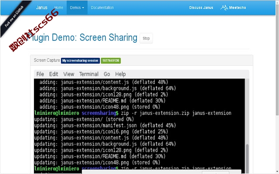Image resolution: width=279 pixels, height=174 pixels.
Task: Open the View menu in terminal
Action: [69, 74]
